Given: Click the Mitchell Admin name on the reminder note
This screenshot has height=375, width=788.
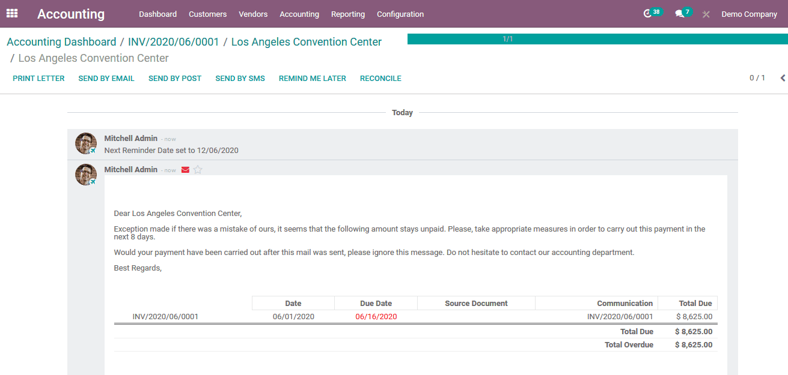Looking at the screenshot, I should pos(130,139).
